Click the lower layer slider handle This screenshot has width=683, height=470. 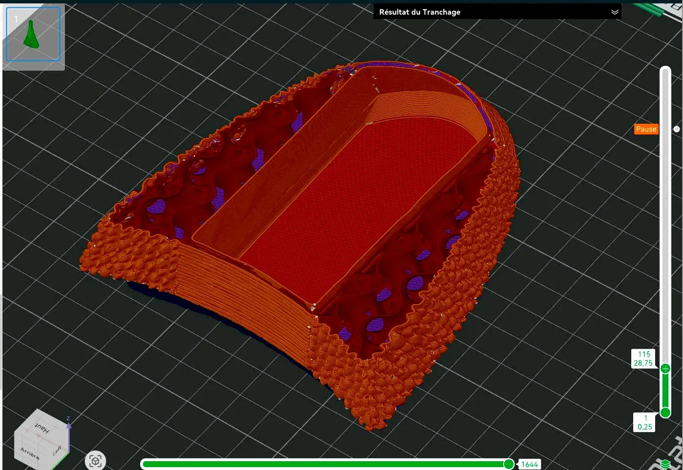click(665, 413)
